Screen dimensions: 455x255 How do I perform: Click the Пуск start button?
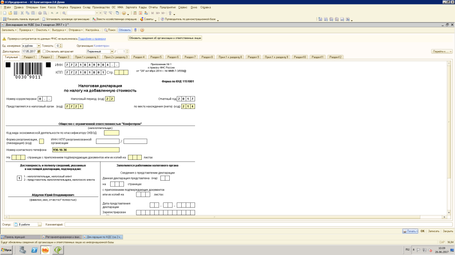[x=6, y=250]
